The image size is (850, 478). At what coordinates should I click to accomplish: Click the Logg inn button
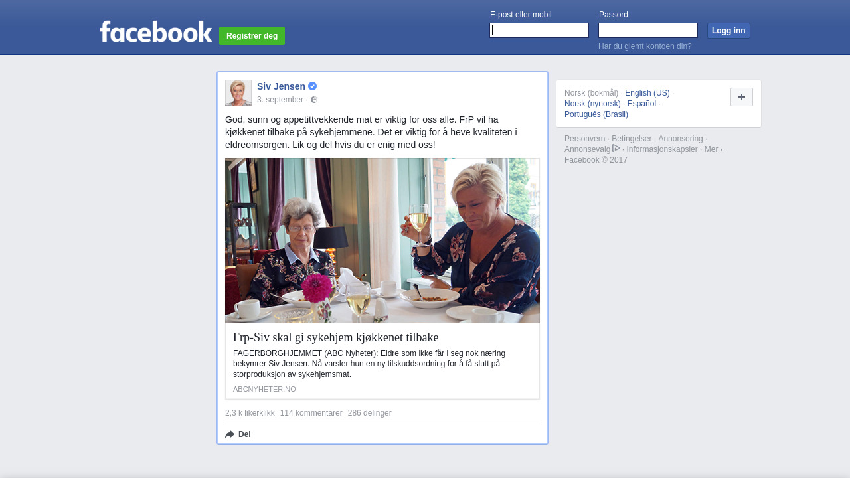coord(728,31)
